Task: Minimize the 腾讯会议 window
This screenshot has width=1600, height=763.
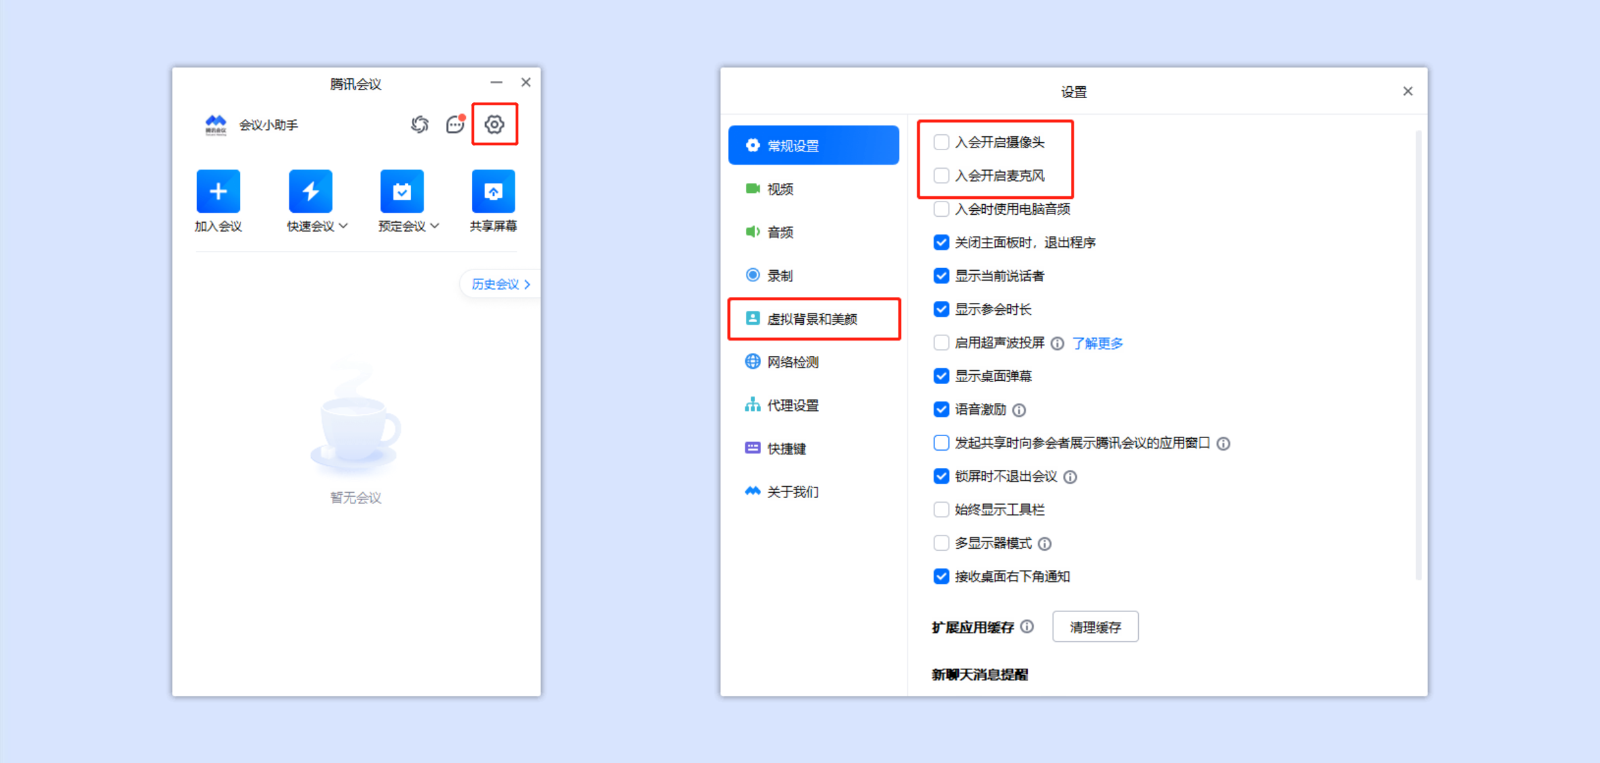Action: 496,82
